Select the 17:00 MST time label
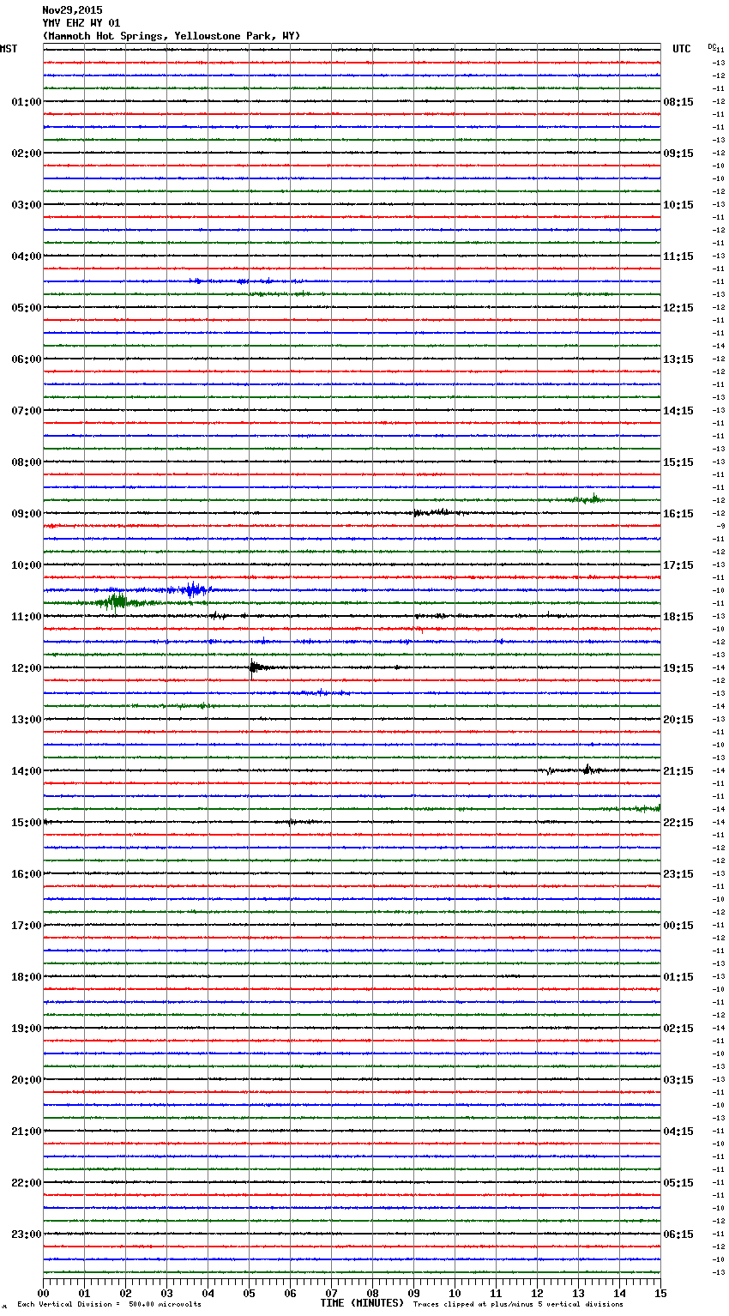Viewport: 729px width, 1316px height. click(x=27, y=926)
